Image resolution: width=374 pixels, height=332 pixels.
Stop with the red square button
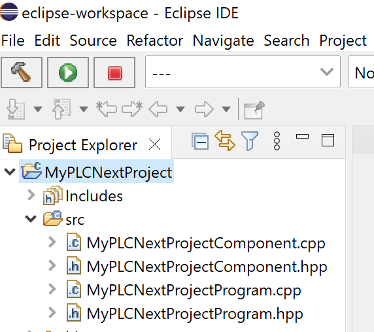(114, 73)
